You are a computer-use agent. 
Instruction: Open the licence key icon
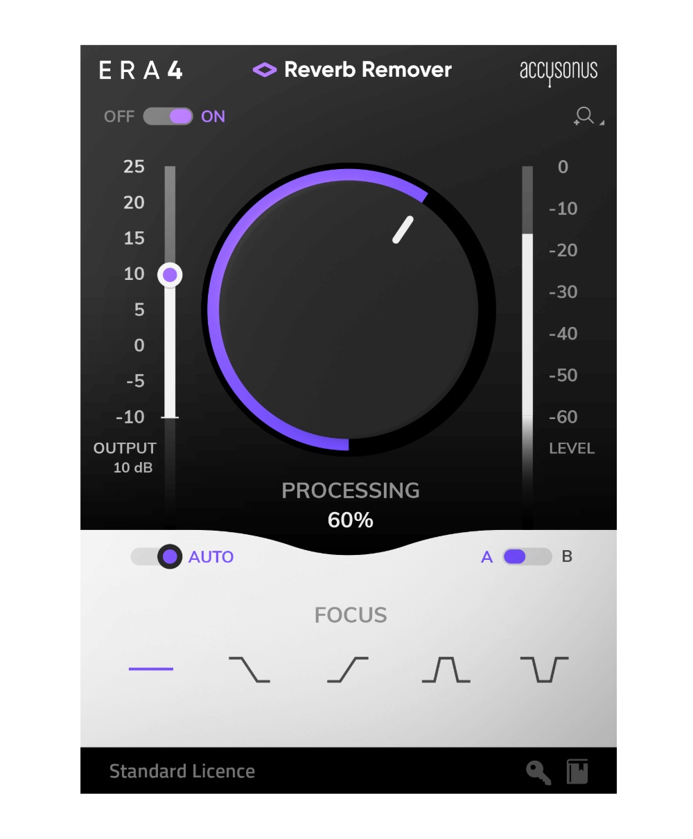[538, 772]
